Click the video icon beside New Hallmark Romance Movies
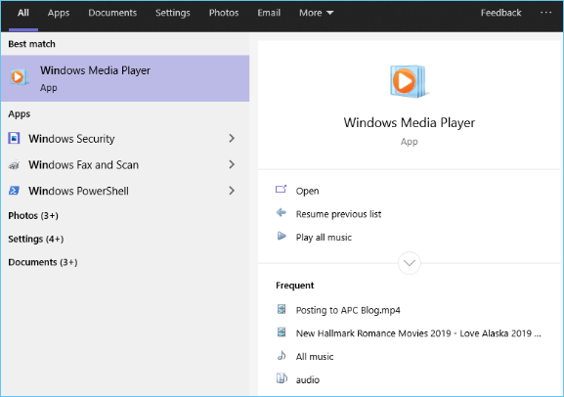The image size is (564, 397). tap(282, 331)
